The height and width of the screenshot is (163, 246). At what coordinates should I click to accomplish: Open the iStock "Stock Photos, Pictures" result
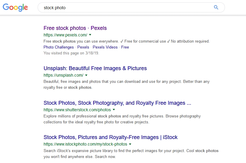[111, 137]
